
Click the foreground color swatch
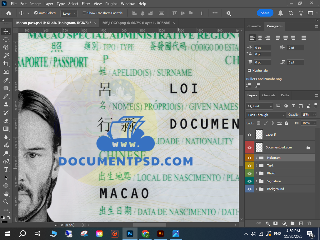tap(2, 217)
